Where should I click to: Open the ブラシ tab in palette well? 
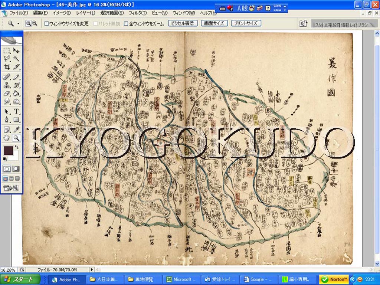click(x=362, y=25)
